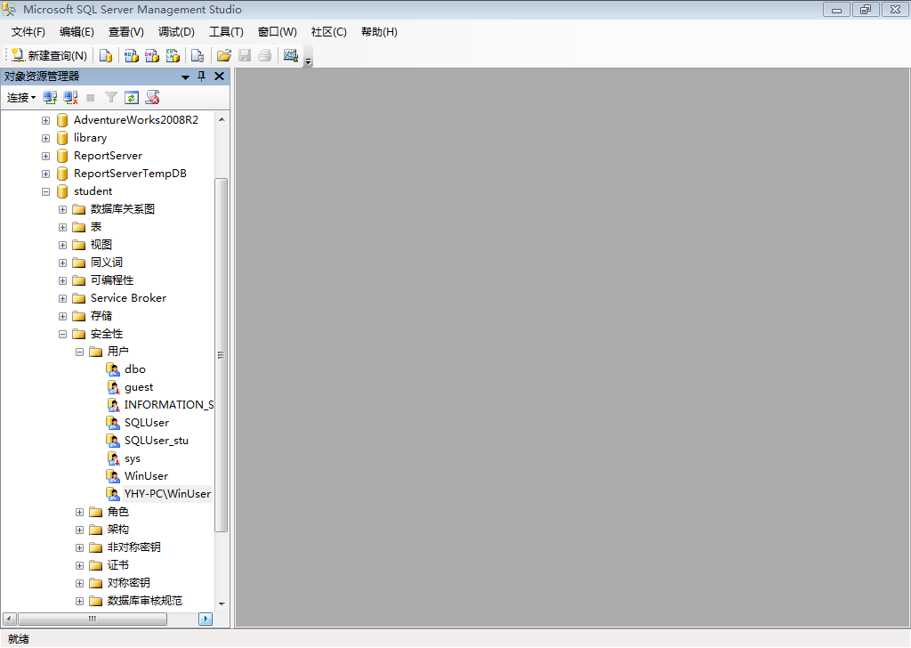Open the Object Explorer window position dropdown

click(185, 77)
